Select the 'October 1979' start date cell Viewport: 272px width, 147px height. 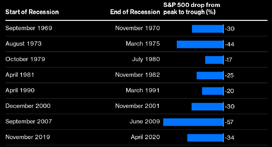(x=25, y=59)
